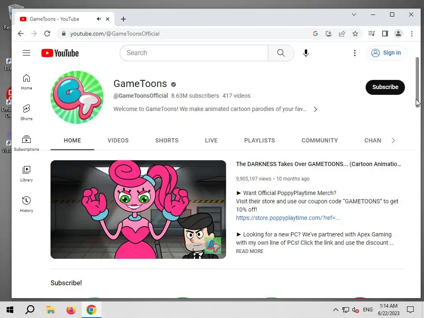Image resolution: width=424 pixels, height=318 pixels.
Task: Switch to the SHORTS tab
Action: click(167, 141)
